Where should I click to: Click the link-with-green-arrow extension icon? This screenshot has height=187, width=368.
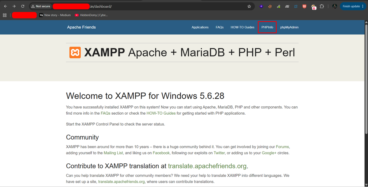pyautogui.click(x=279, y=6)
